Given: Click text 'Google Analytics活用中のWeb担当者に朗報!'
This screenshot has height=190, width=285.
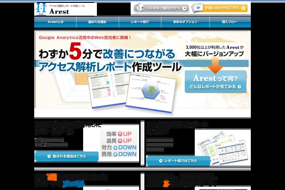Looking at the screenshot, I should pos(85,38).
